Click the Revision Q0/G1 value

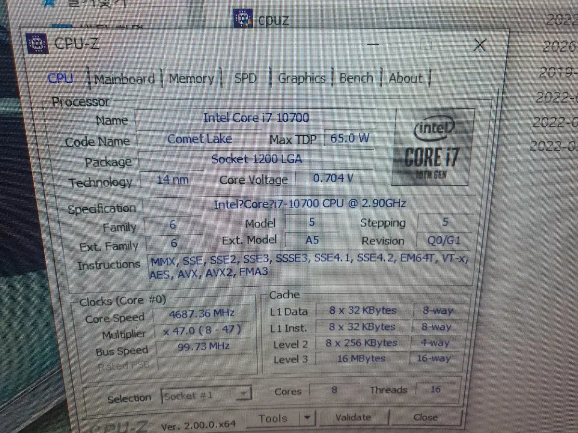pos(443,240)
